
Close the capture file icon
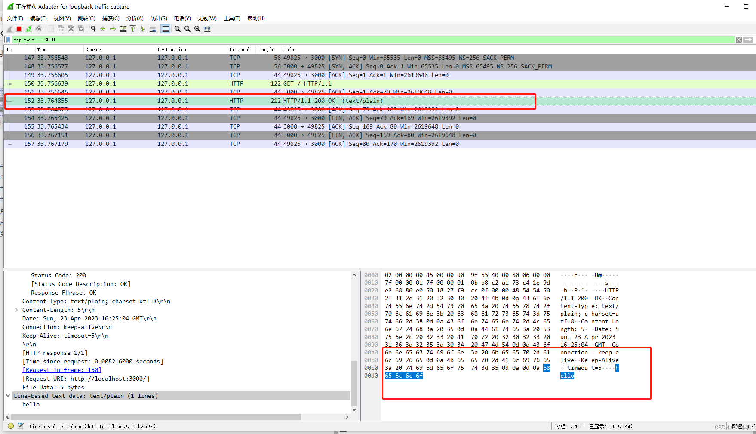(x=71, y=29)
